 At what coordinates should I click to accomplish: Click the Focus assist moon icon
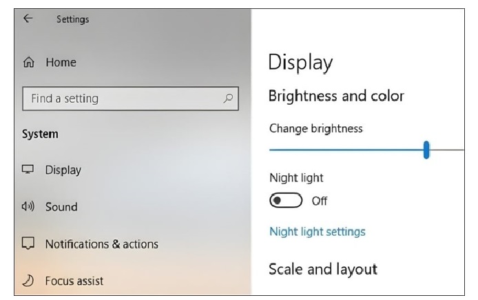[29, 281]
